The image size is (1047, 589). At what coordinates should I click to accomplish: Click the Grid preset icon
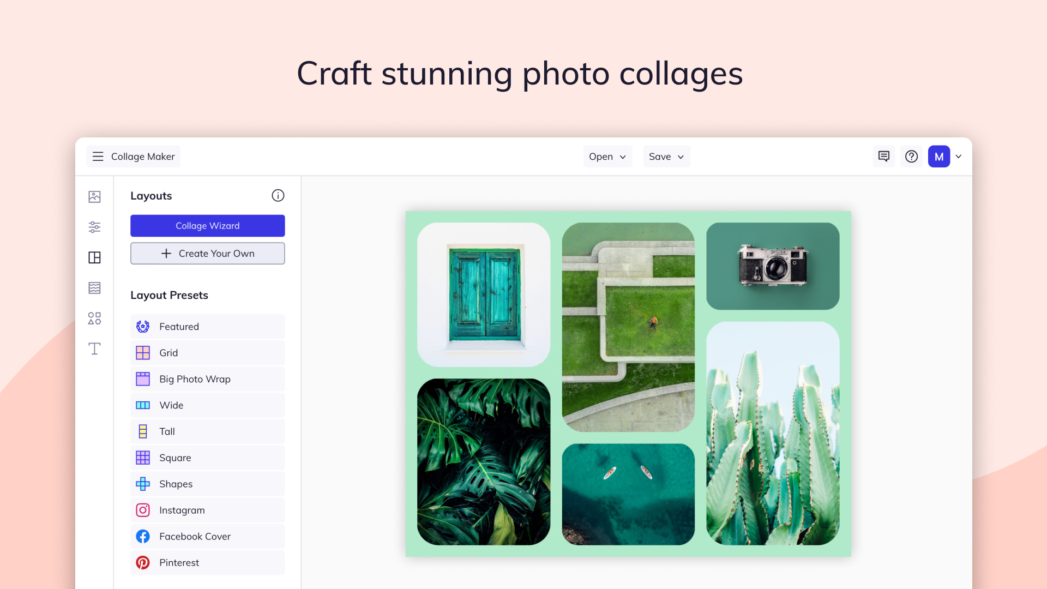pos(143,353)
